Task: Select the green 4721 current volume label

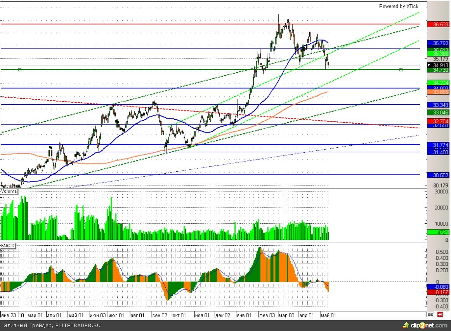Action: [x=438, y=232]
